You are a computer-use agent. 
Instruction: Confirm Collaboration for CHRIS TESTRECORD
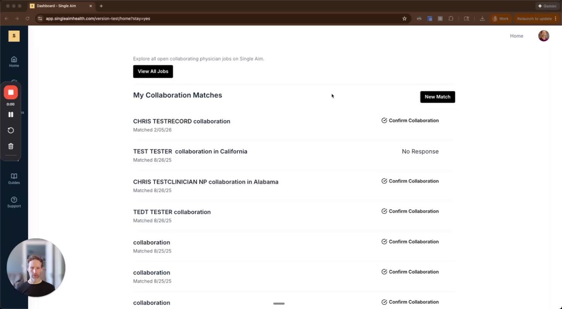(410, 121)
